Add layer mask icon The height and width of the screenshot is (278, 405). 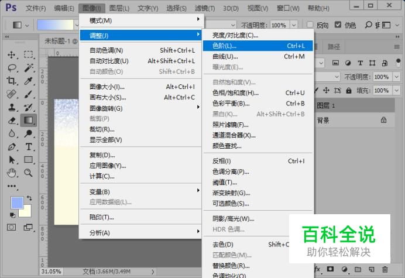pos(330,269)
